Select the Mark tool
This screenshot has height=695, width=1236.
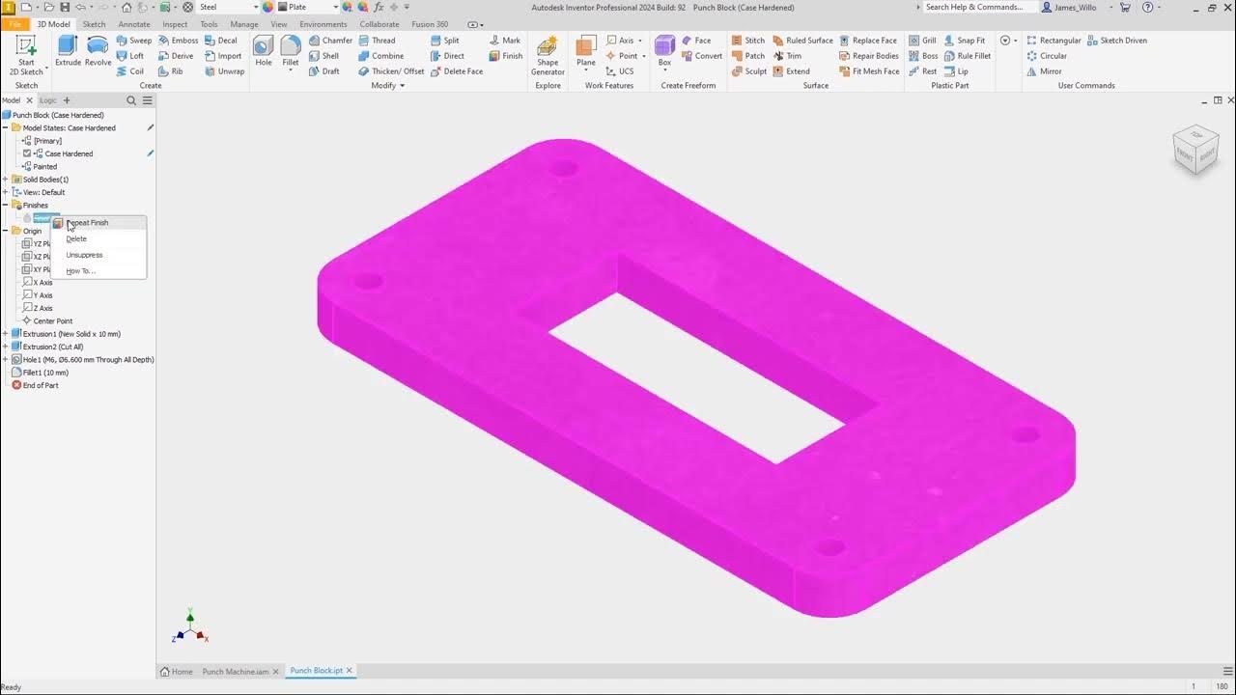pos(504,41)
